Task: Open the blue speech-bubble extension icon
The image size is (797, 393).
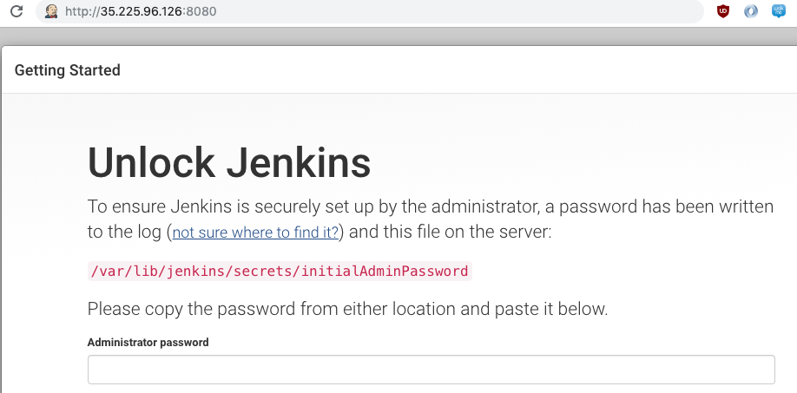Action: (x=779, y=11)
